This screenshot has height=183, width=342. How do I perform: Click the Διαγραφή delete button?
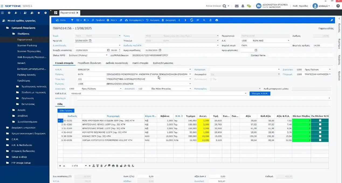click(168, 20)
